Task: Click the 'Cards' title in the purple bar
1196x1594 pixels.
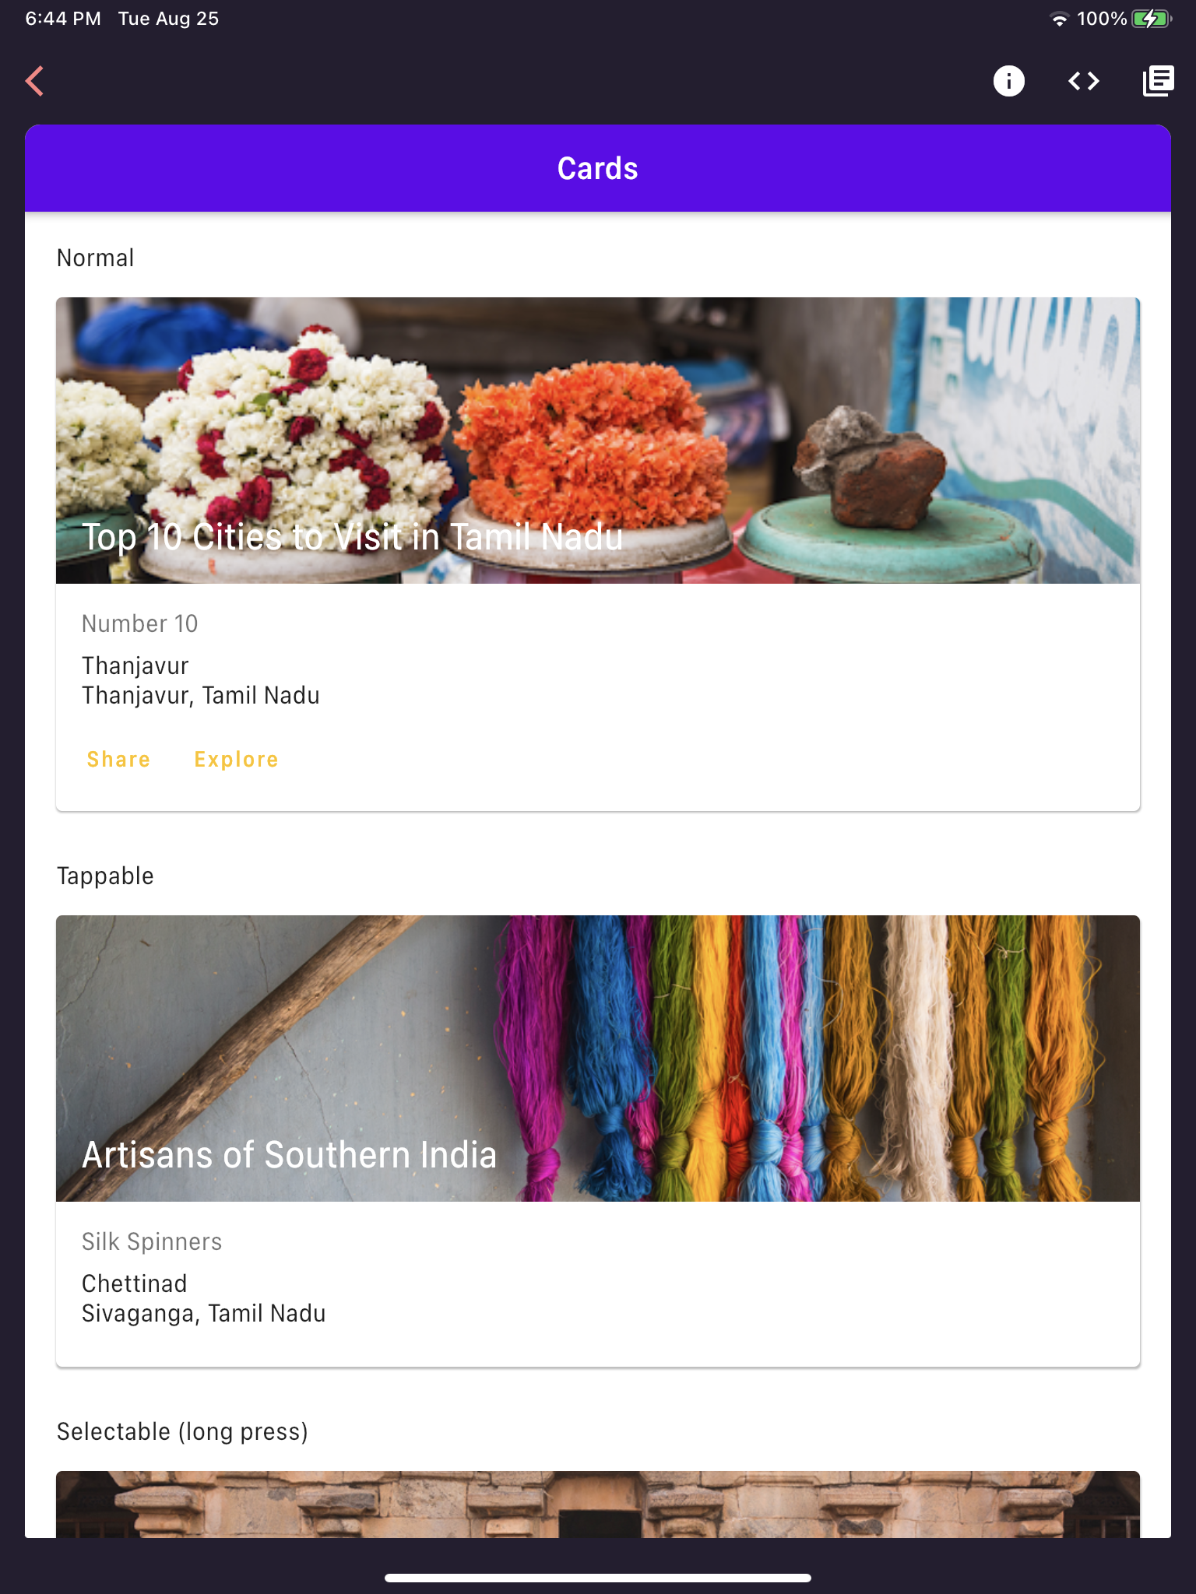Action: point(598,168)
